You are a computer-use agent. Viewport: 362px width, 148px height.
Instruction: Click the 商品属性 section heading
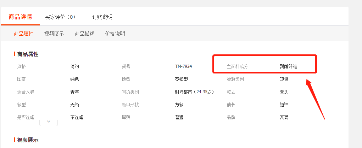coord(28,54)
